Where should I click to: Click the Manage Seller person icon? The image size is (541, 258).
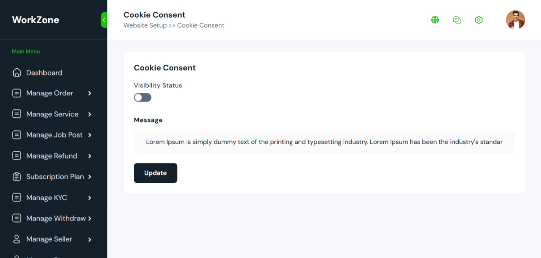(17, 239)
